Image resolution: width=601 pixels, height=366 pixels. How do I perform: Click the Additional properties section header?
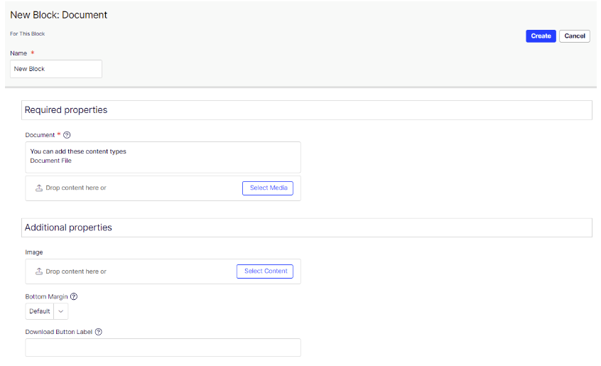pyautogui.click(x=307, y=227)
